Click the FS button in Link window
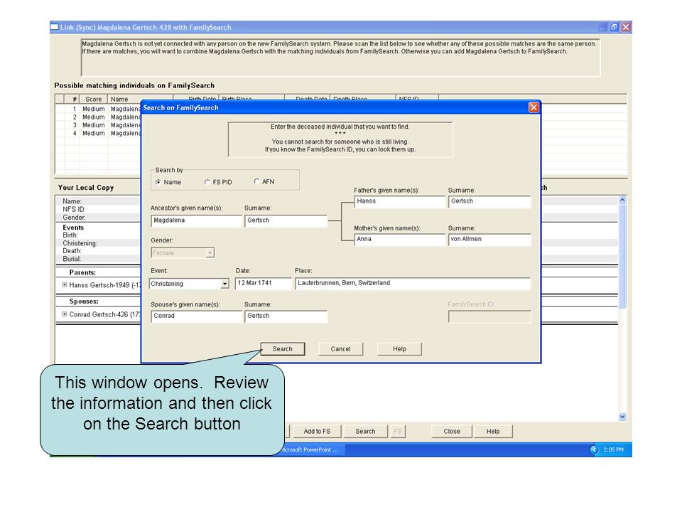682x512 pixels. coord(398,432)
